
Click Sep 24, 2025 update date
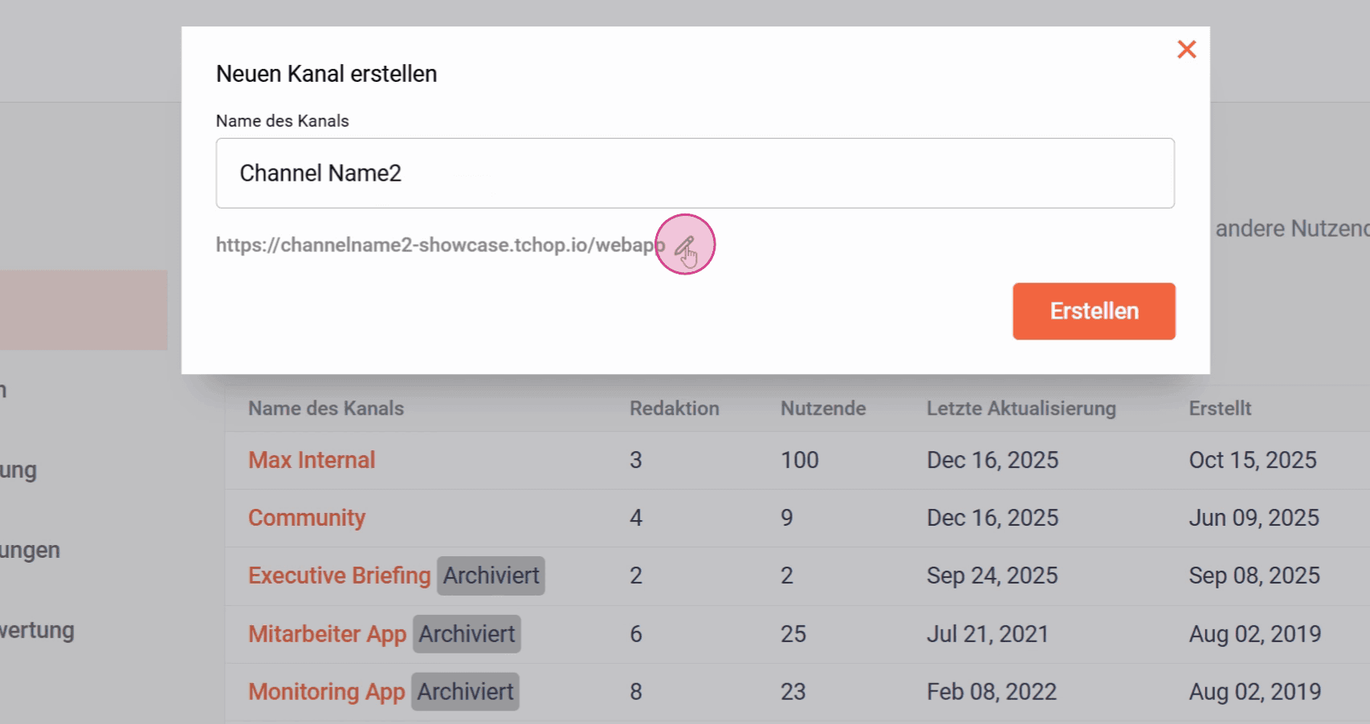(993, 576)
